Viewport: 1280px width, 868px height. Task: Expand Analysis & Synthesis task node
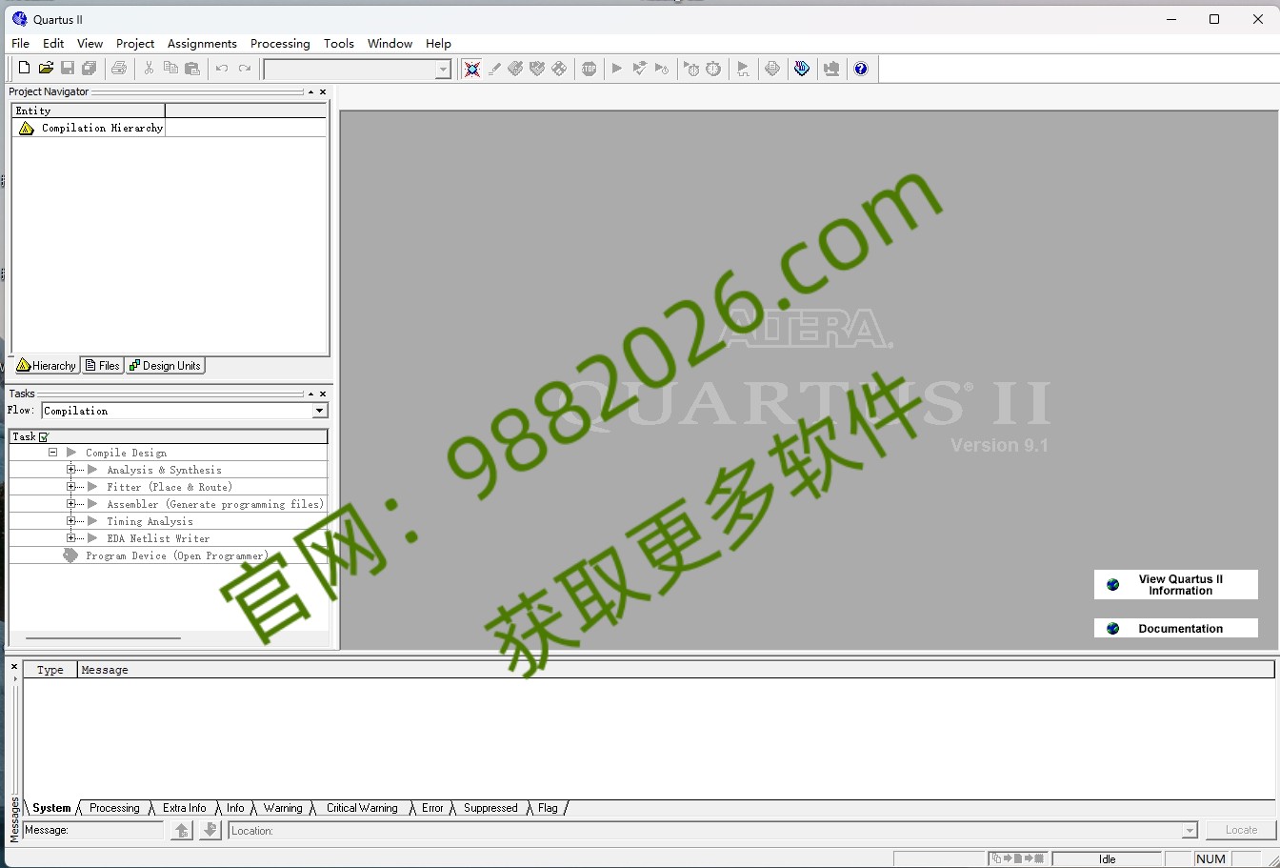pyautogui.click(x=70, y=470)
